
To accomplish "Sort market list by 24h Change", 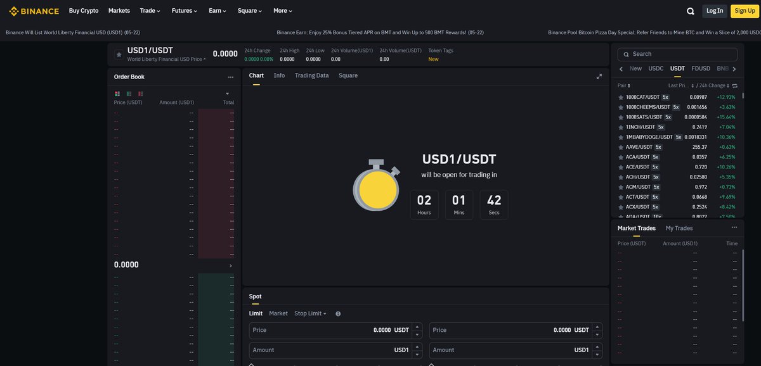I will point(713,85).
